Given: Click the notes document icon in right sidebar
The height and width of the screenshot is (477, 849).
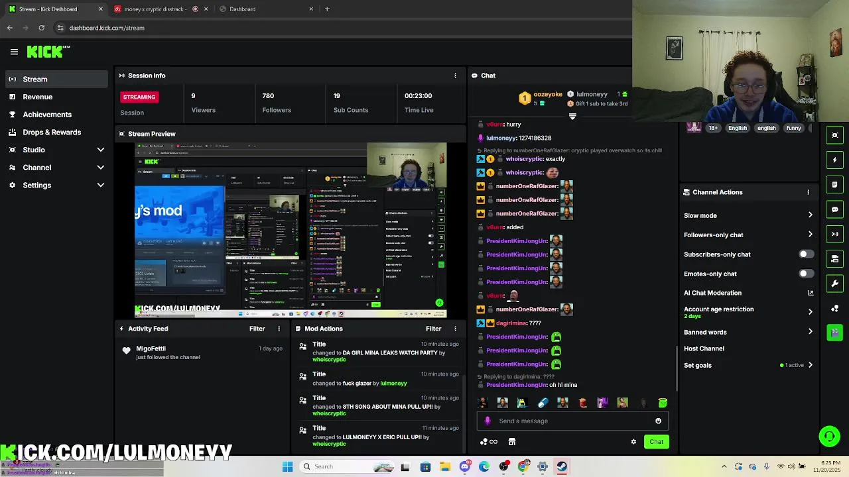Looking at the screenshot, I should click(834, 184).
